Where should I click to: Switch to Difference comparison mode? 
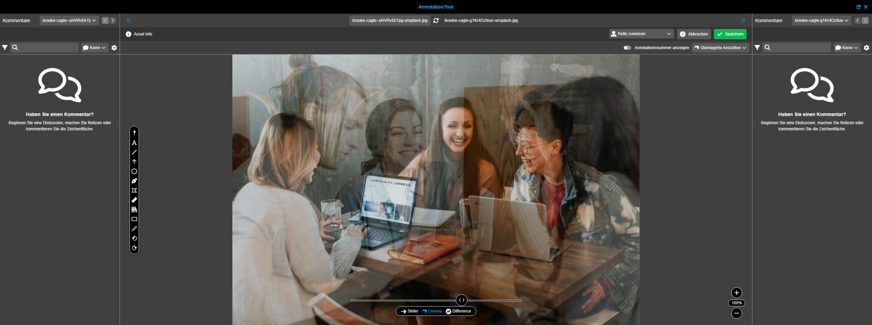pos(458,311)
